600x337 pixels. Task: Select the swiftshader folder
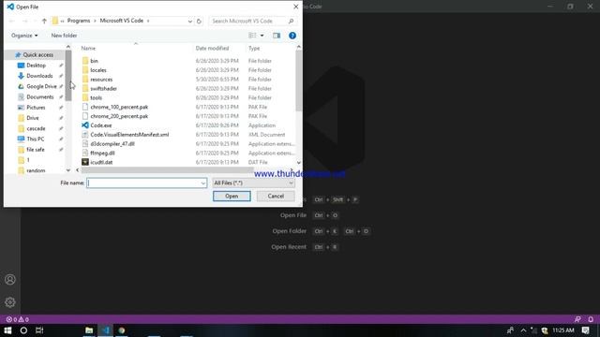[104, 89]
